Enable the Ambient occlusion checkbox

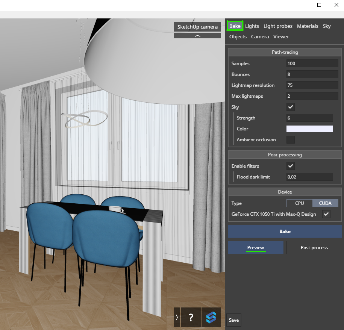(x=291, y=140)
